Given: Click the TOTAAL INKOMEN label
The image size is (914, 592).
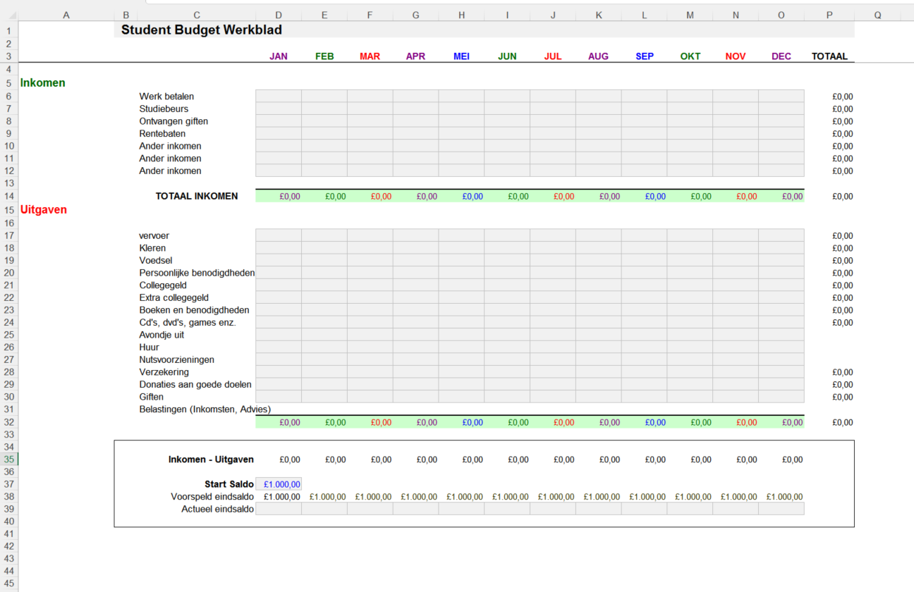Looking at the screenshot, I should click(x=197, y=196).
